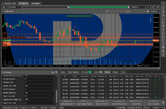Click the save parameters icon in Parameters header
The width and height of the screenshot is (166, 109).
pyautogui.click(x=56, y=72)
